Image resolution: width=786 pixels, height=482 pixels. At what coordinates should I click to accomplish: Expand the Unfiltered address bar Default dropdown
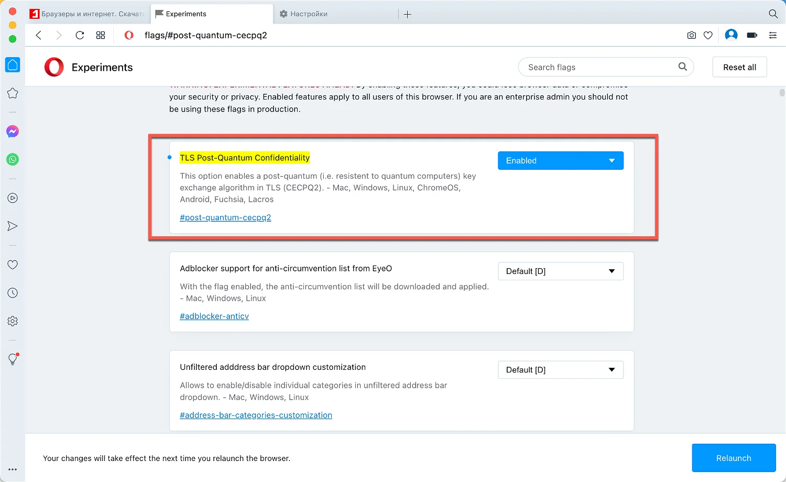coord(560,370)
